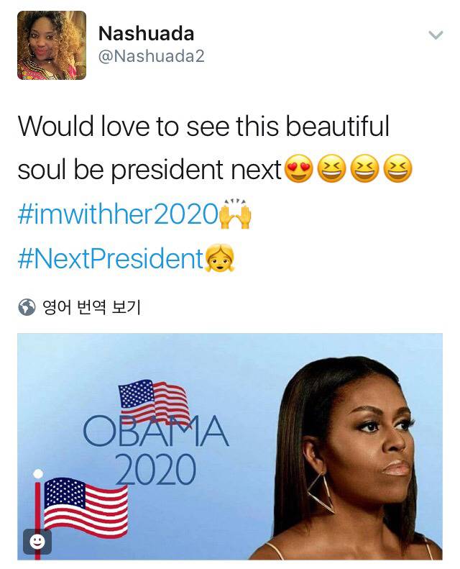
Task: Open Nashuada's profile picture
Action: click(52, 45)
